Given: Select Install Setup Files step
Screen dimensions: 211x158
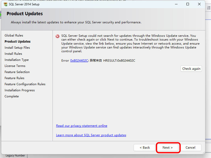Looking at the screenshot, I should 17,48.
